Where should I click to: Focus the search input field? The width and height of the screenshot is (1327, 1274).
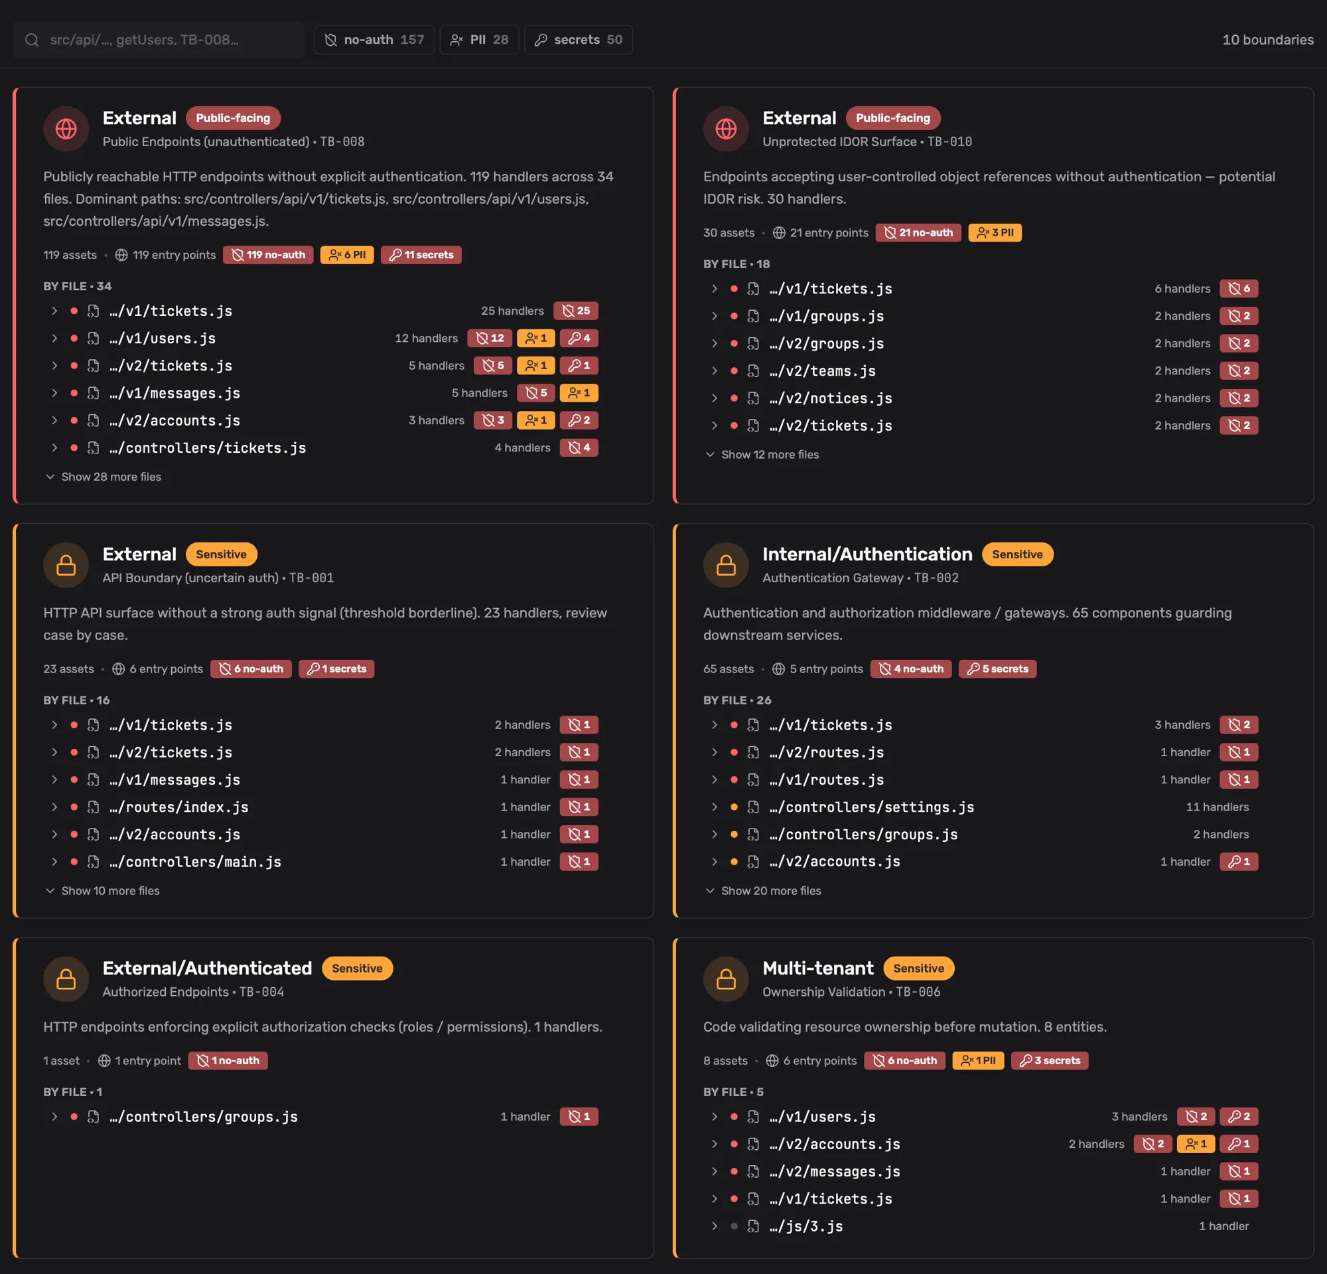click(159, 40)
